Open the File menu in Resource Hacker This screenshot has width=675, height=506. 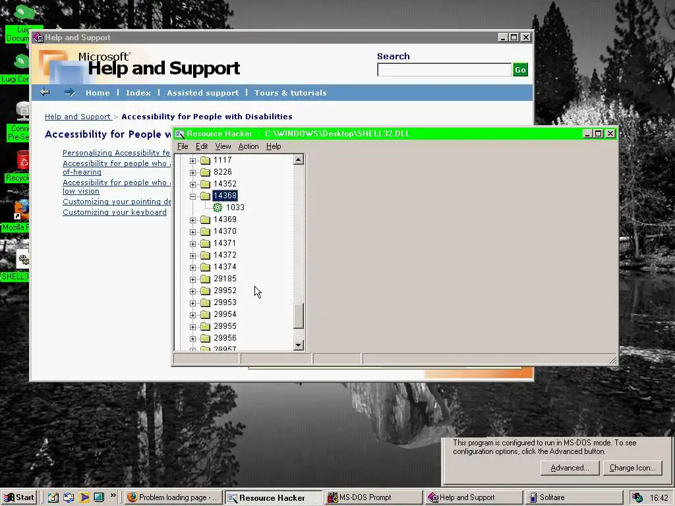pos(183,146)
